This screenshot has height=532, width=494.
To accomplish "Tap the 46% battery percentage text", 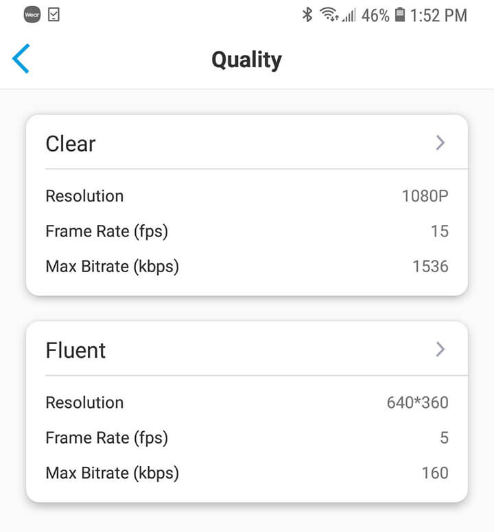I will click(x=375, y=14).
